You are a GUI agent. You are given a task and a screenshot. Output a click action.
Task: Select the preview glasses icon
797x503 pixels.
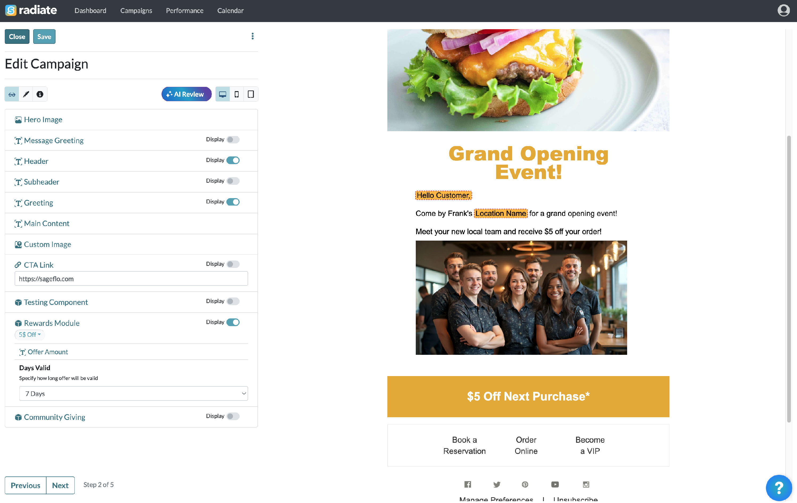(12, 94)
